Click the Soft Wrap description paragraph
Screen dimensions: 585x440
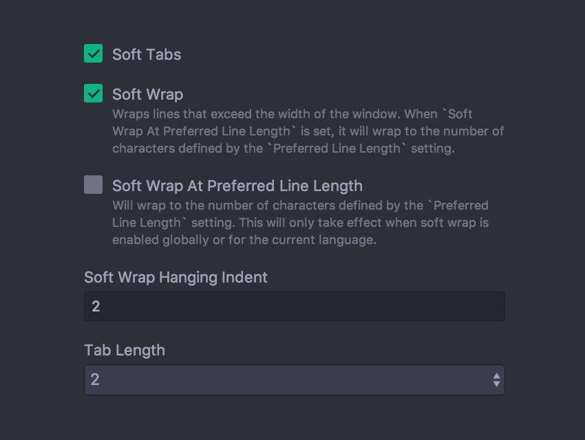pos(308,131)
